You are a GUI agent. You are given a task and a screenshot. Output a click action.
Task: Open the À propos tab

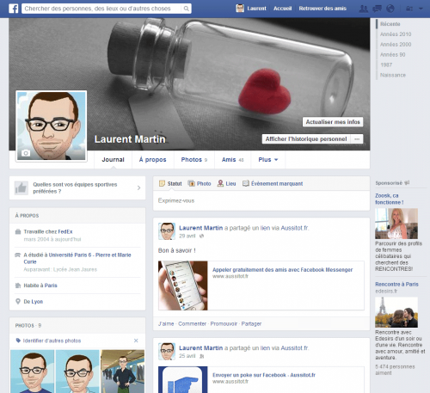(x=153, y=160)
